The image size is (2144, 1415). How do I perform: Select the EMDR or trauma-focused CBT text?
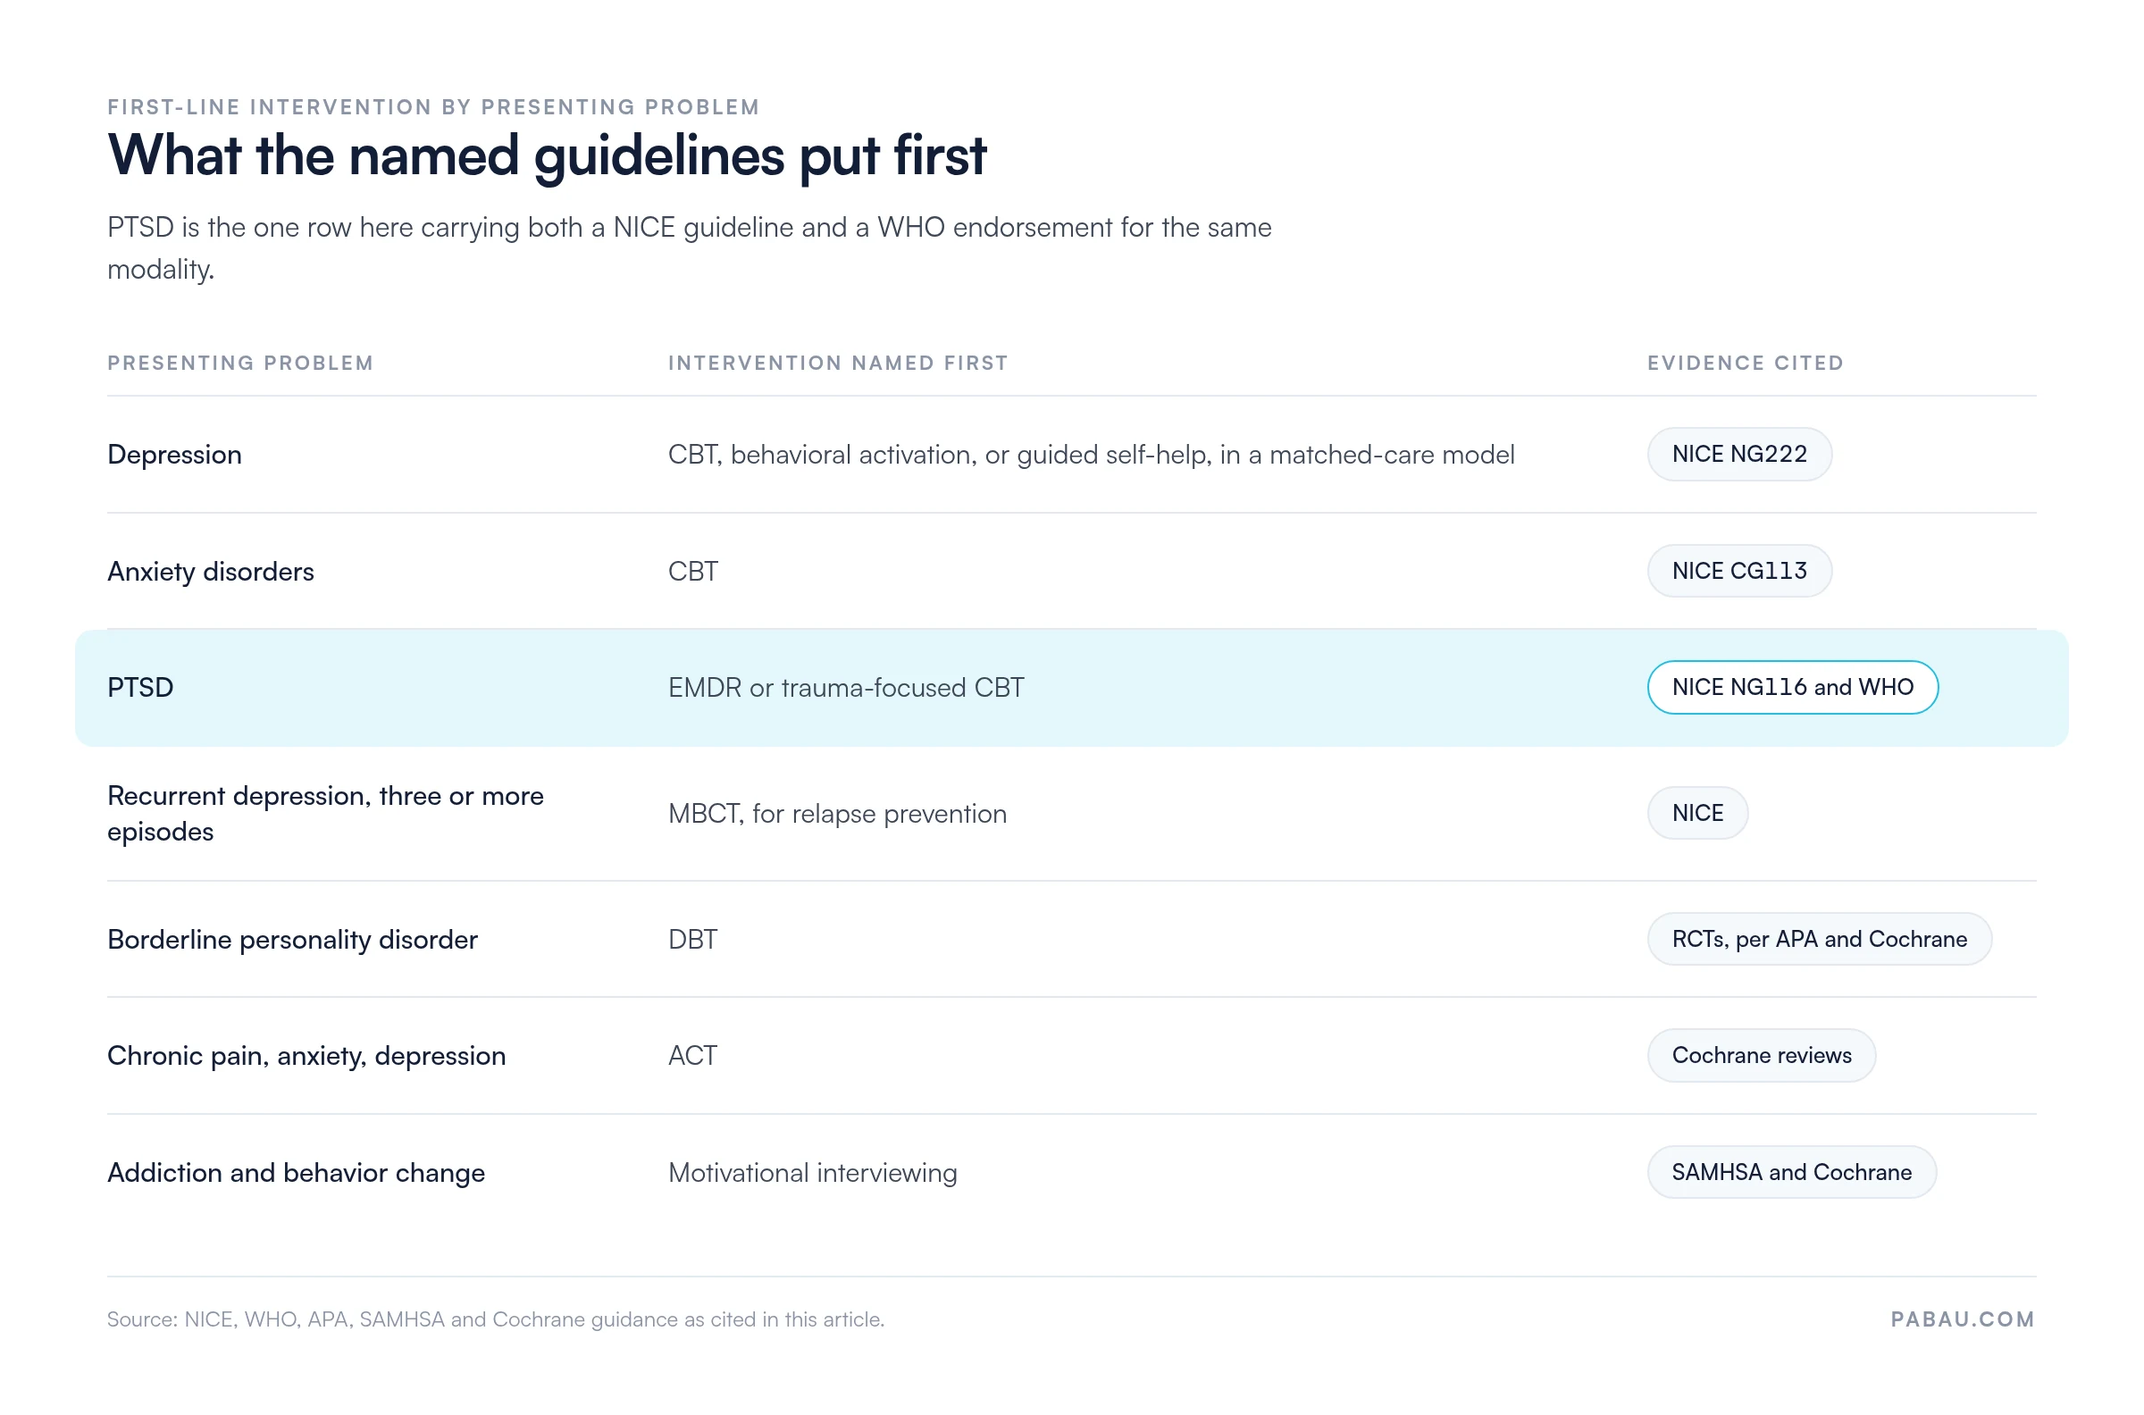coord(845,688)
